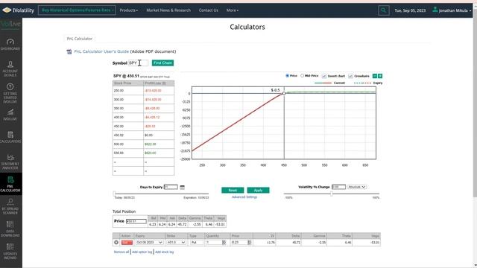Screen dimensions: 477x268
Task: Click the Add stock leg link
Action: coord(164,252)
